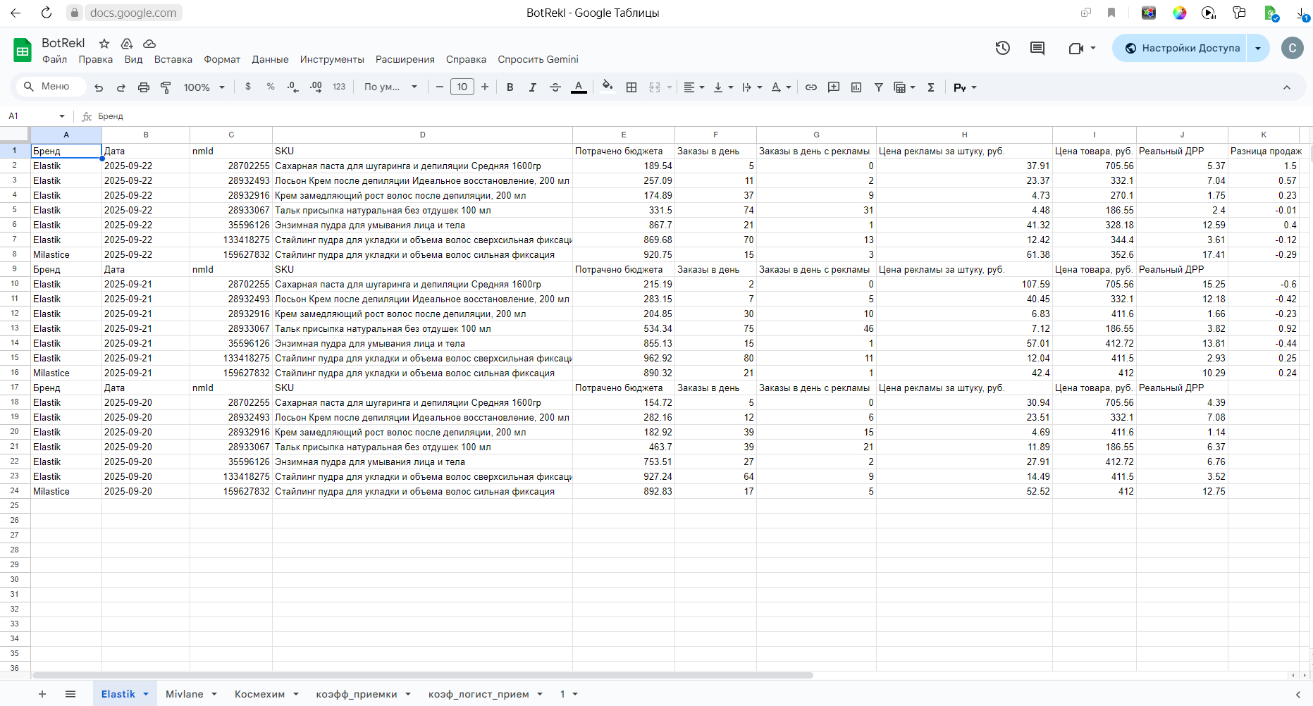Show all sheets list
The height and width of the screenshot is (706, 1313).
coord(70,694)
